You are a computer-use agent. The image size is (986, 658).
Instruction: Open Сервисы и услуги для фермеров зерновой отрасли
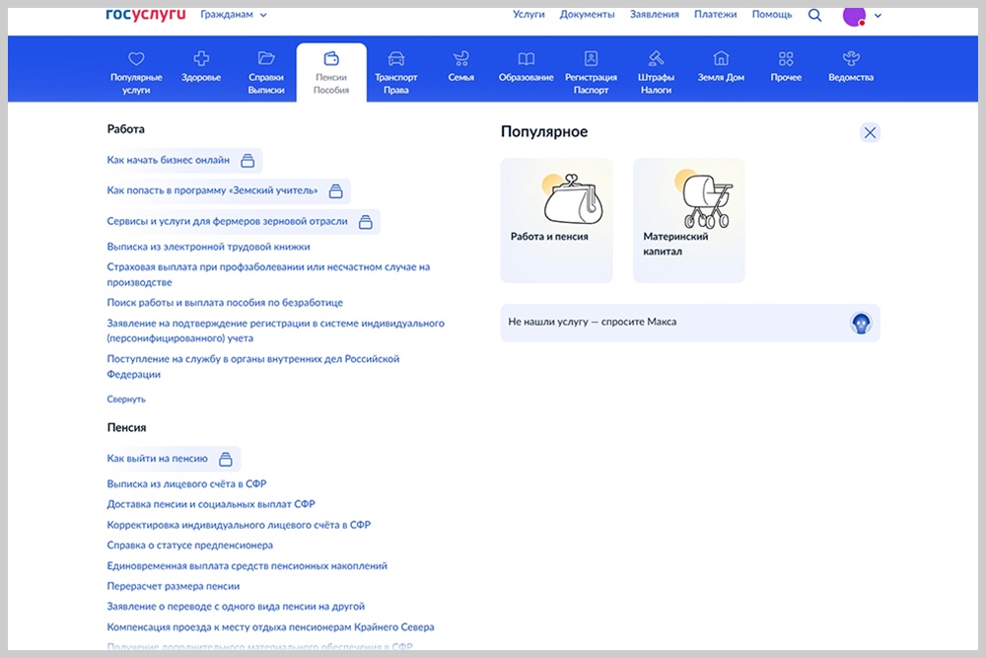pyautogui.click(x=227, y=221)
